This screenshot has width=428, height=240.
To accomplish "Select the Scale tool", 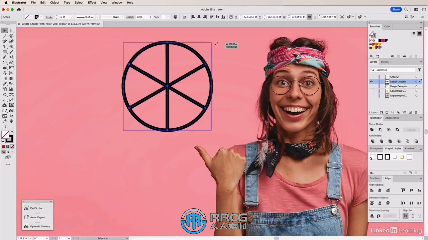I will click(x=11, y=63).
